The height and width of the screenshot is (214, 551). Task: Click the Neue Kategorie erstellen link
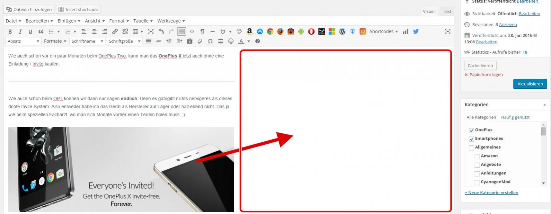click(x=491, y=193)
